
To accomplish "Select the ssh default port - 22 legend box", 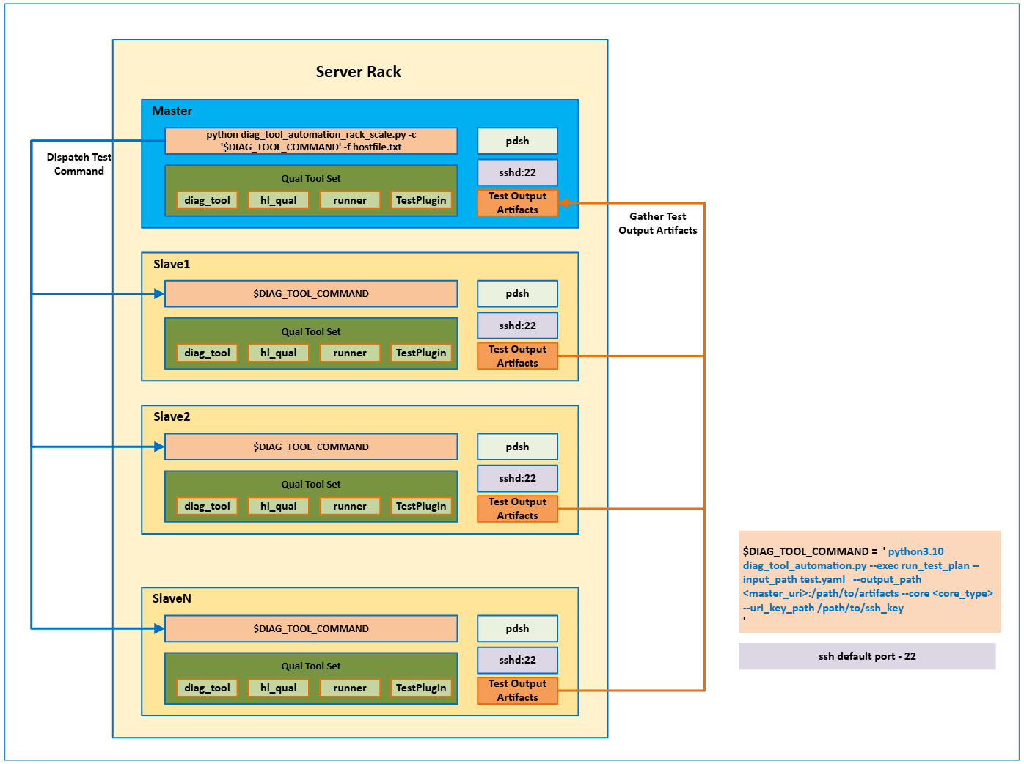I will [867, 656].
